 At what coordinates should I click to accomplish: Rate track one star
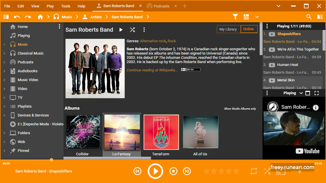click(x=206, y=171)
